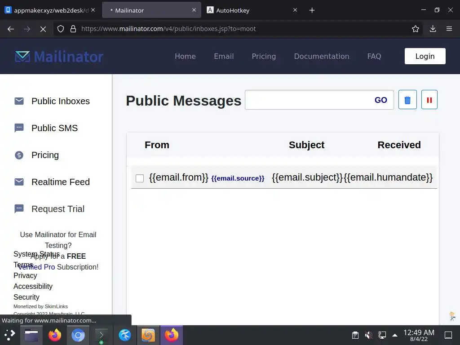Open the file manager in taskbar

31,335
